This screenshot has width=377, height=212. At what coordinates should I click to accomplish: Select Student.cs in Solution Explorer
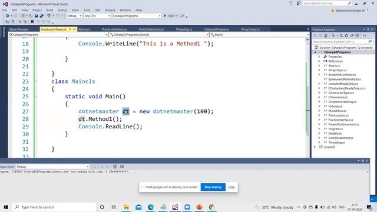[335, 134]
